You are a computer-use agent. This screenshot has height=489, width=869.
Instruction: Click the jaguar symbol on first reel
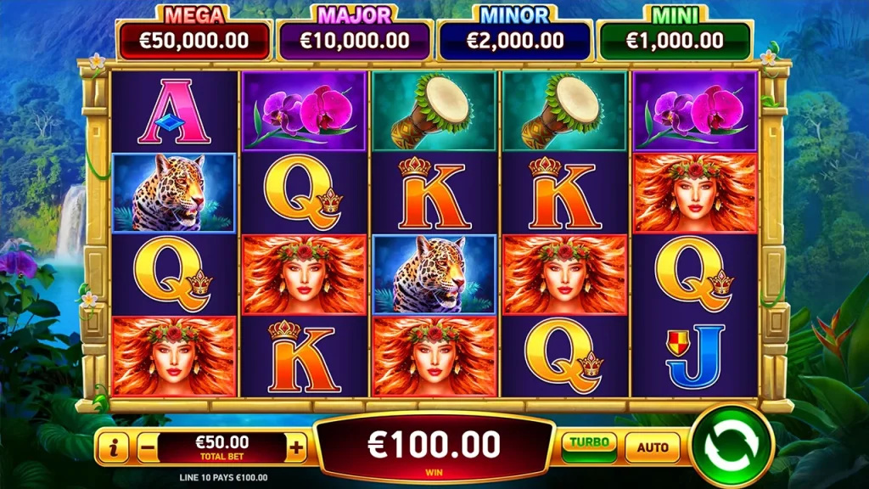[174, 193]
